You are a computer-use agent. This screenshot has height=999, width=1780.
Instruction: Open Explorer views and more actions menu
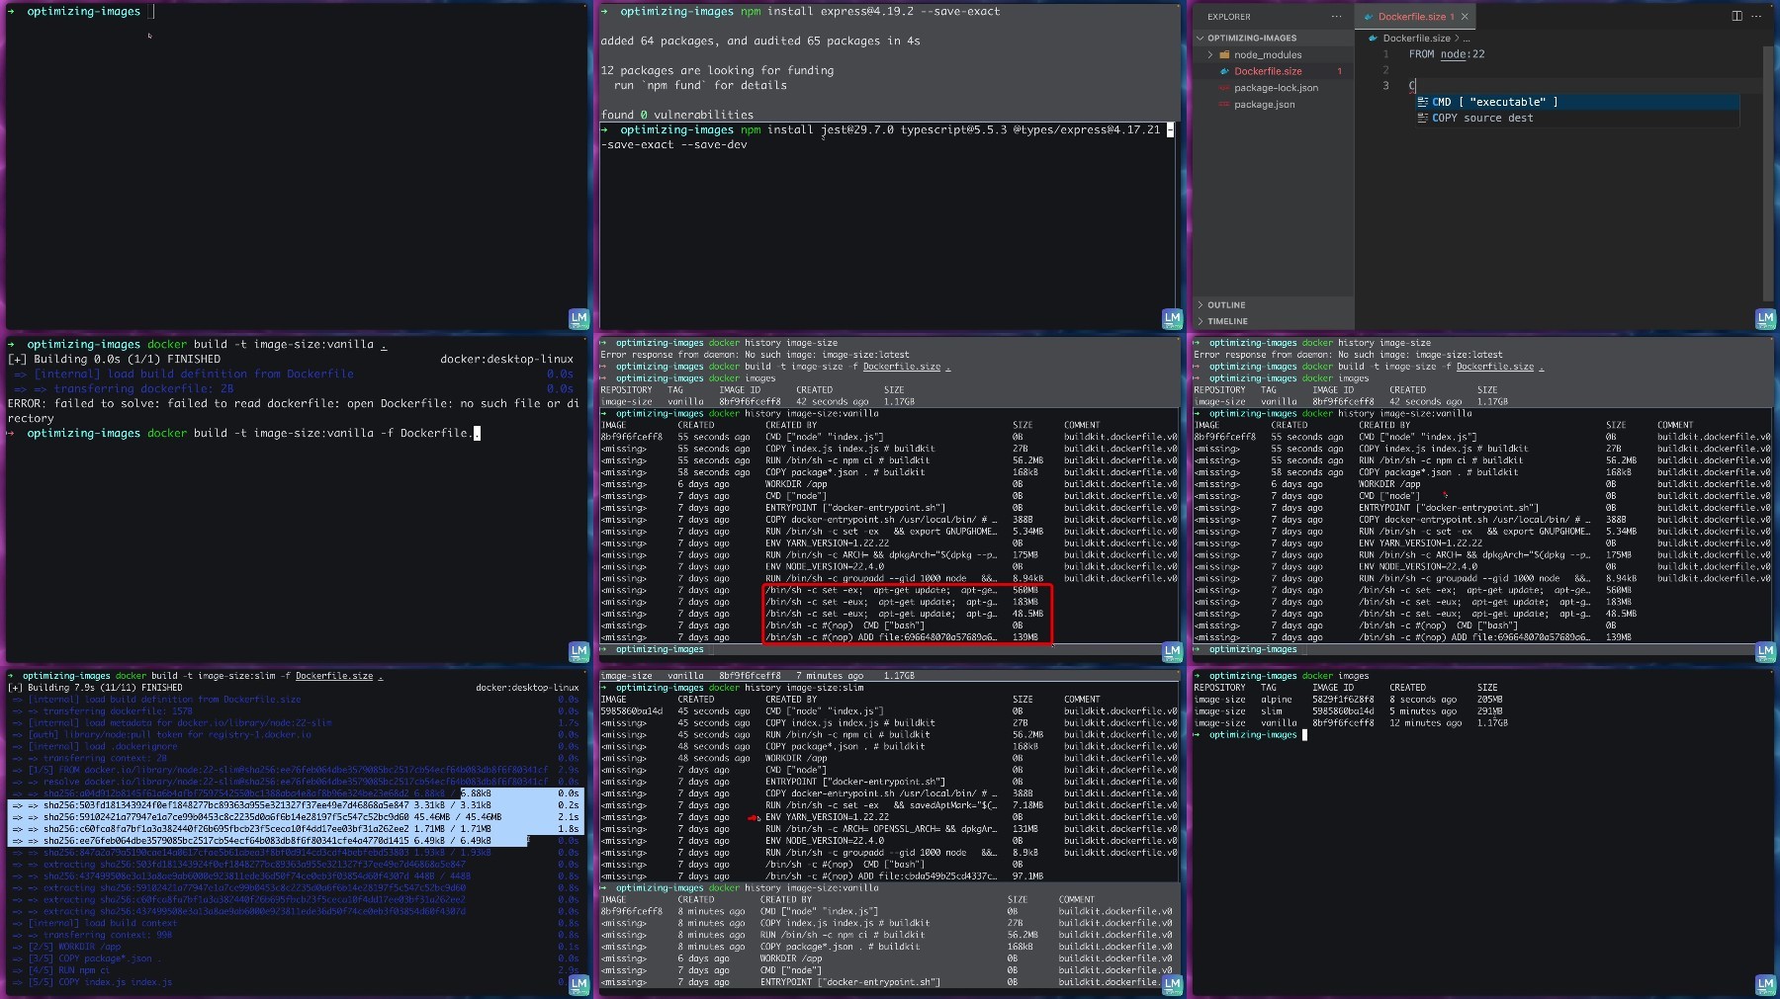click(1336, 17)
